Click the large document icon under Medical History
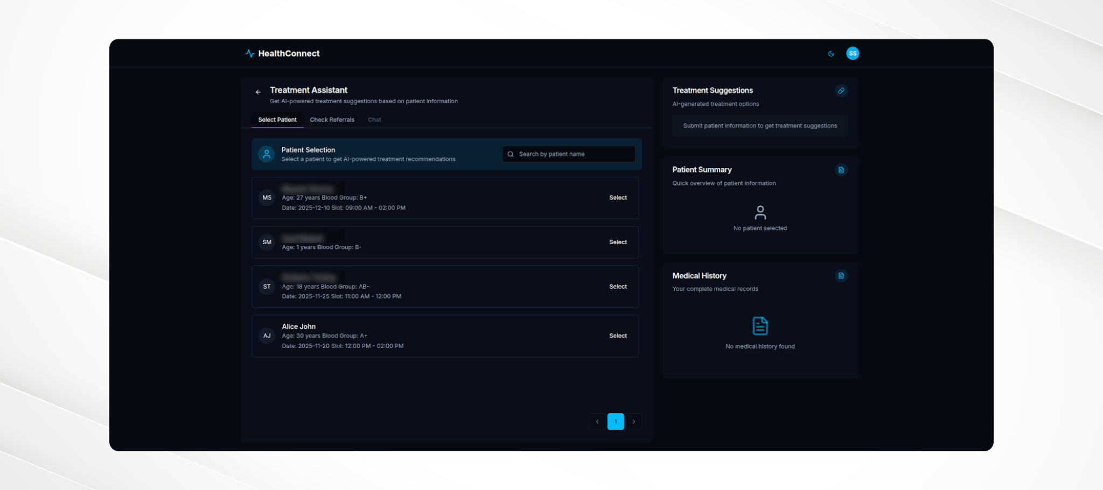This screenshot has height=490, width=1103. (760, 324)
